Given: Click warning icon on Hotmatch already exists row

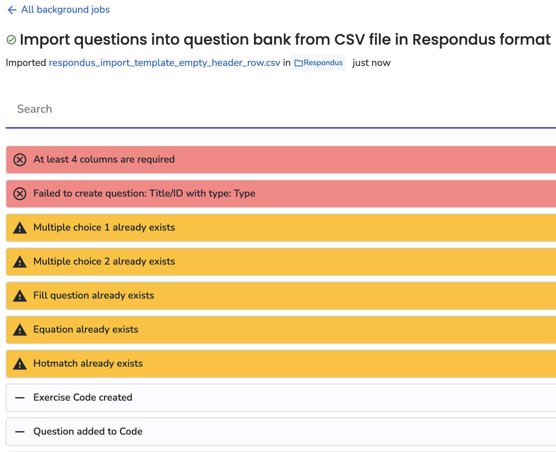Looking at the screenshot, I should [20, 364].
